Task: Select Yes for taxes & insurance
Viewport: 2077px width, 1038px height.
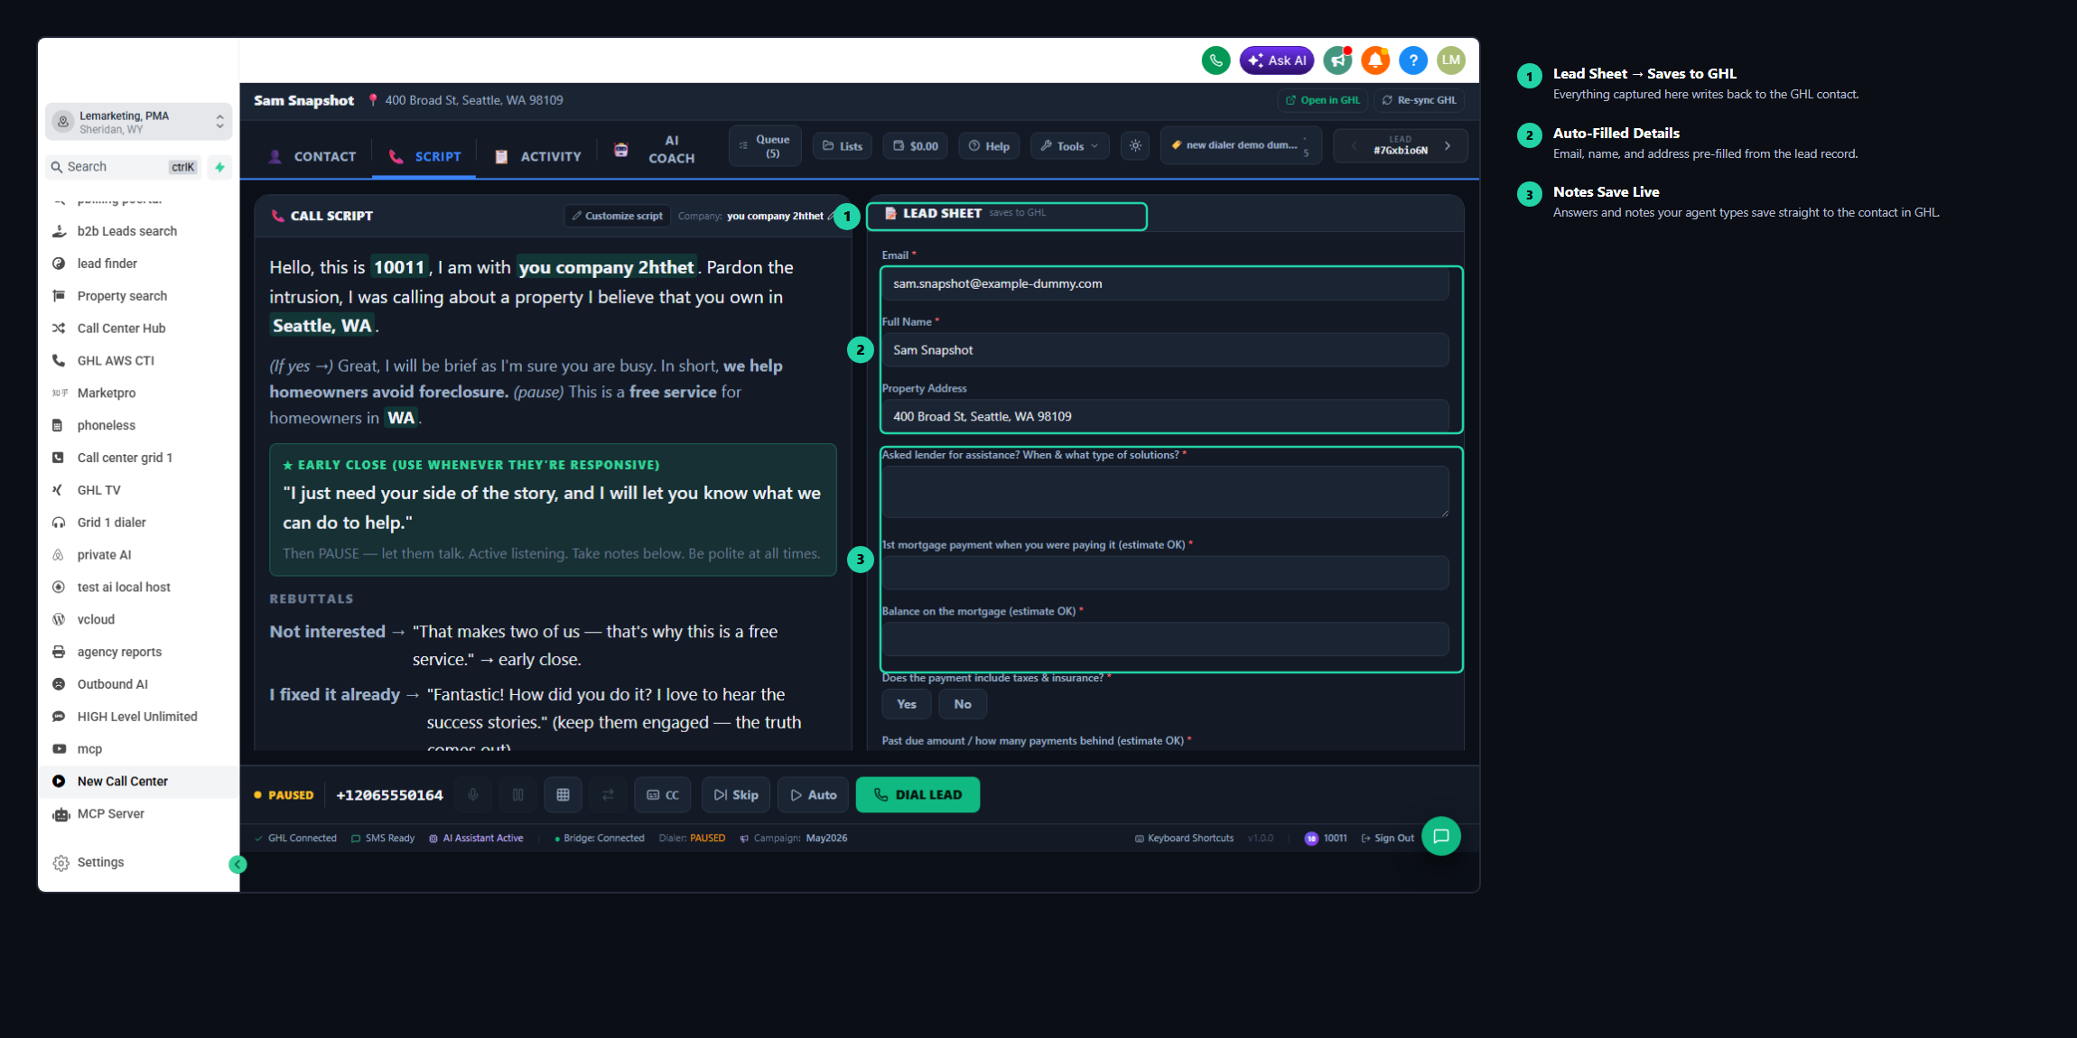Action: pos(907,705)
